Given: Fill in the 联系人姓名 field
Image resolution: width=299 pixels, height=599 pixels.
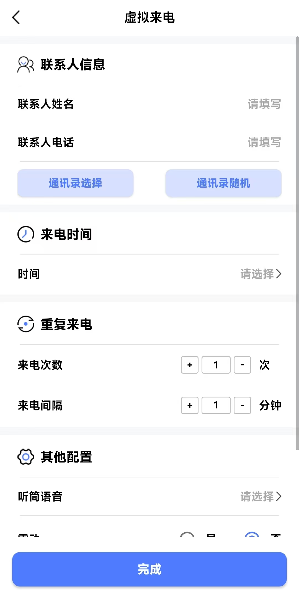Looking at the screenshot, I should click(x=264, y=104).
